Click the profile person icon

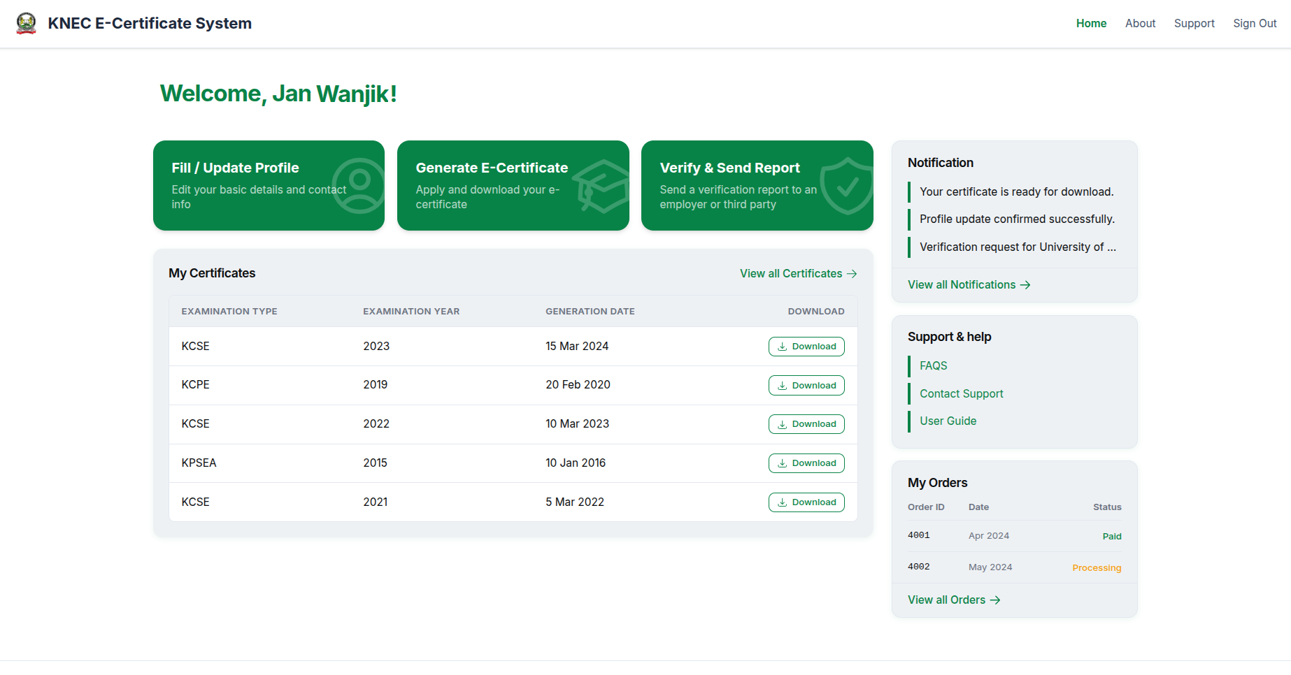[x=359, y=185]
